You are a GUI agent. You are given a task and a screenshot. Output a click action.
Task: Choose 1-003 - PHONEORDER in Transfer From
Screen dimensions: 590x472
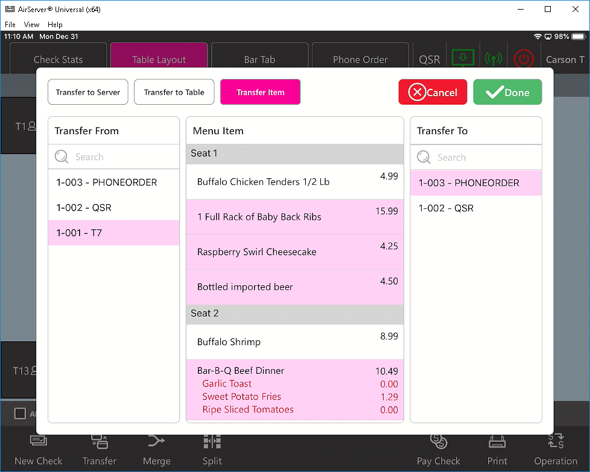tap(113, 182)
